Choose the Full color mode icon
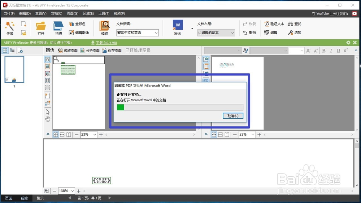Viewport: 361px width, 203px height. point(77,24)
